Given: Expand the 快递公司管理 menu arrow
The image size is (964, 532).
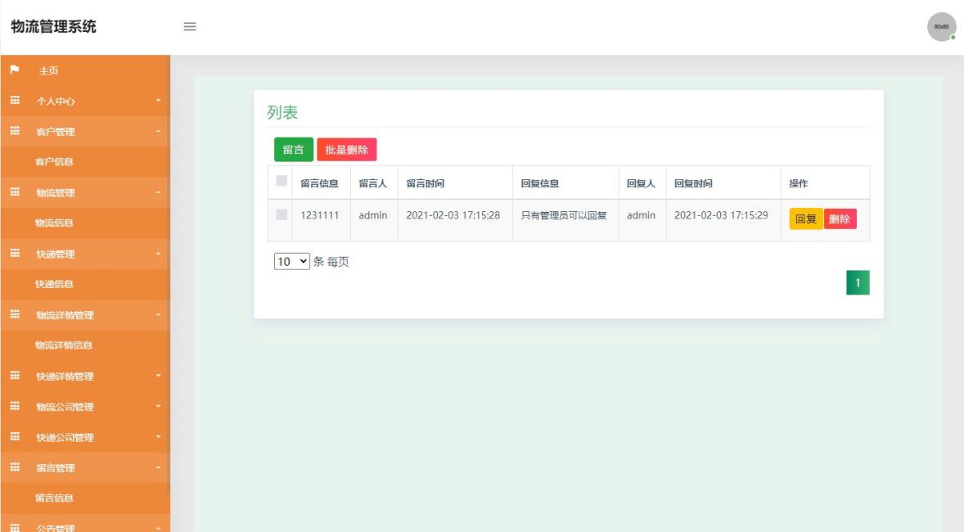Looking at the screenshot, I should (x=158, y=437).
